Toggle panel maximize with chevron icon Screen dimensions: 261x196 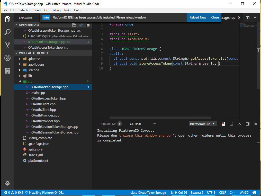point(239,124)
